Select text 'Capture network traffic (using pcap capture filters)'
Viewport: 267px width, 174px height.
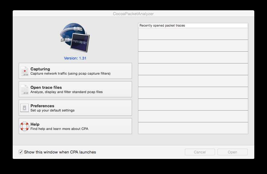click(x=70, y=73)
